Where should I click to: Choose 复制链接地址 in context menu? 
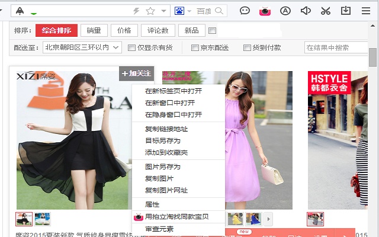[x=178, y=129]
